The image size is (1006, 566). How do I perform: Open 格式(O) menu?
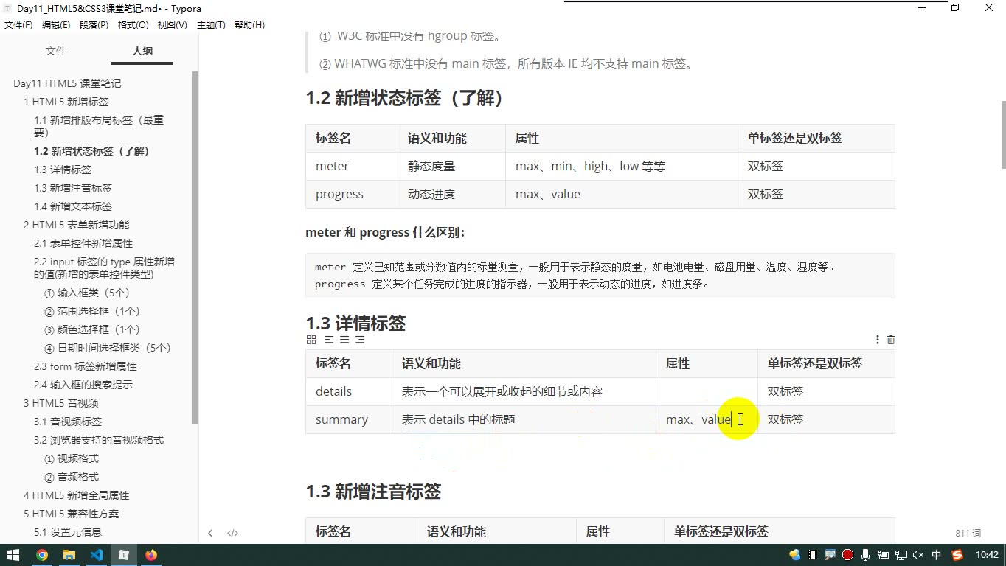click(x=133, y=25)
